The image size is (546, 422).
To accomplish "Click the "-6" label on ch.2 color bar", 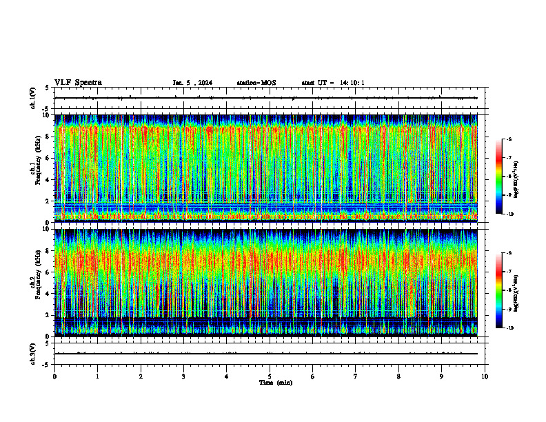I will (509, 253).
